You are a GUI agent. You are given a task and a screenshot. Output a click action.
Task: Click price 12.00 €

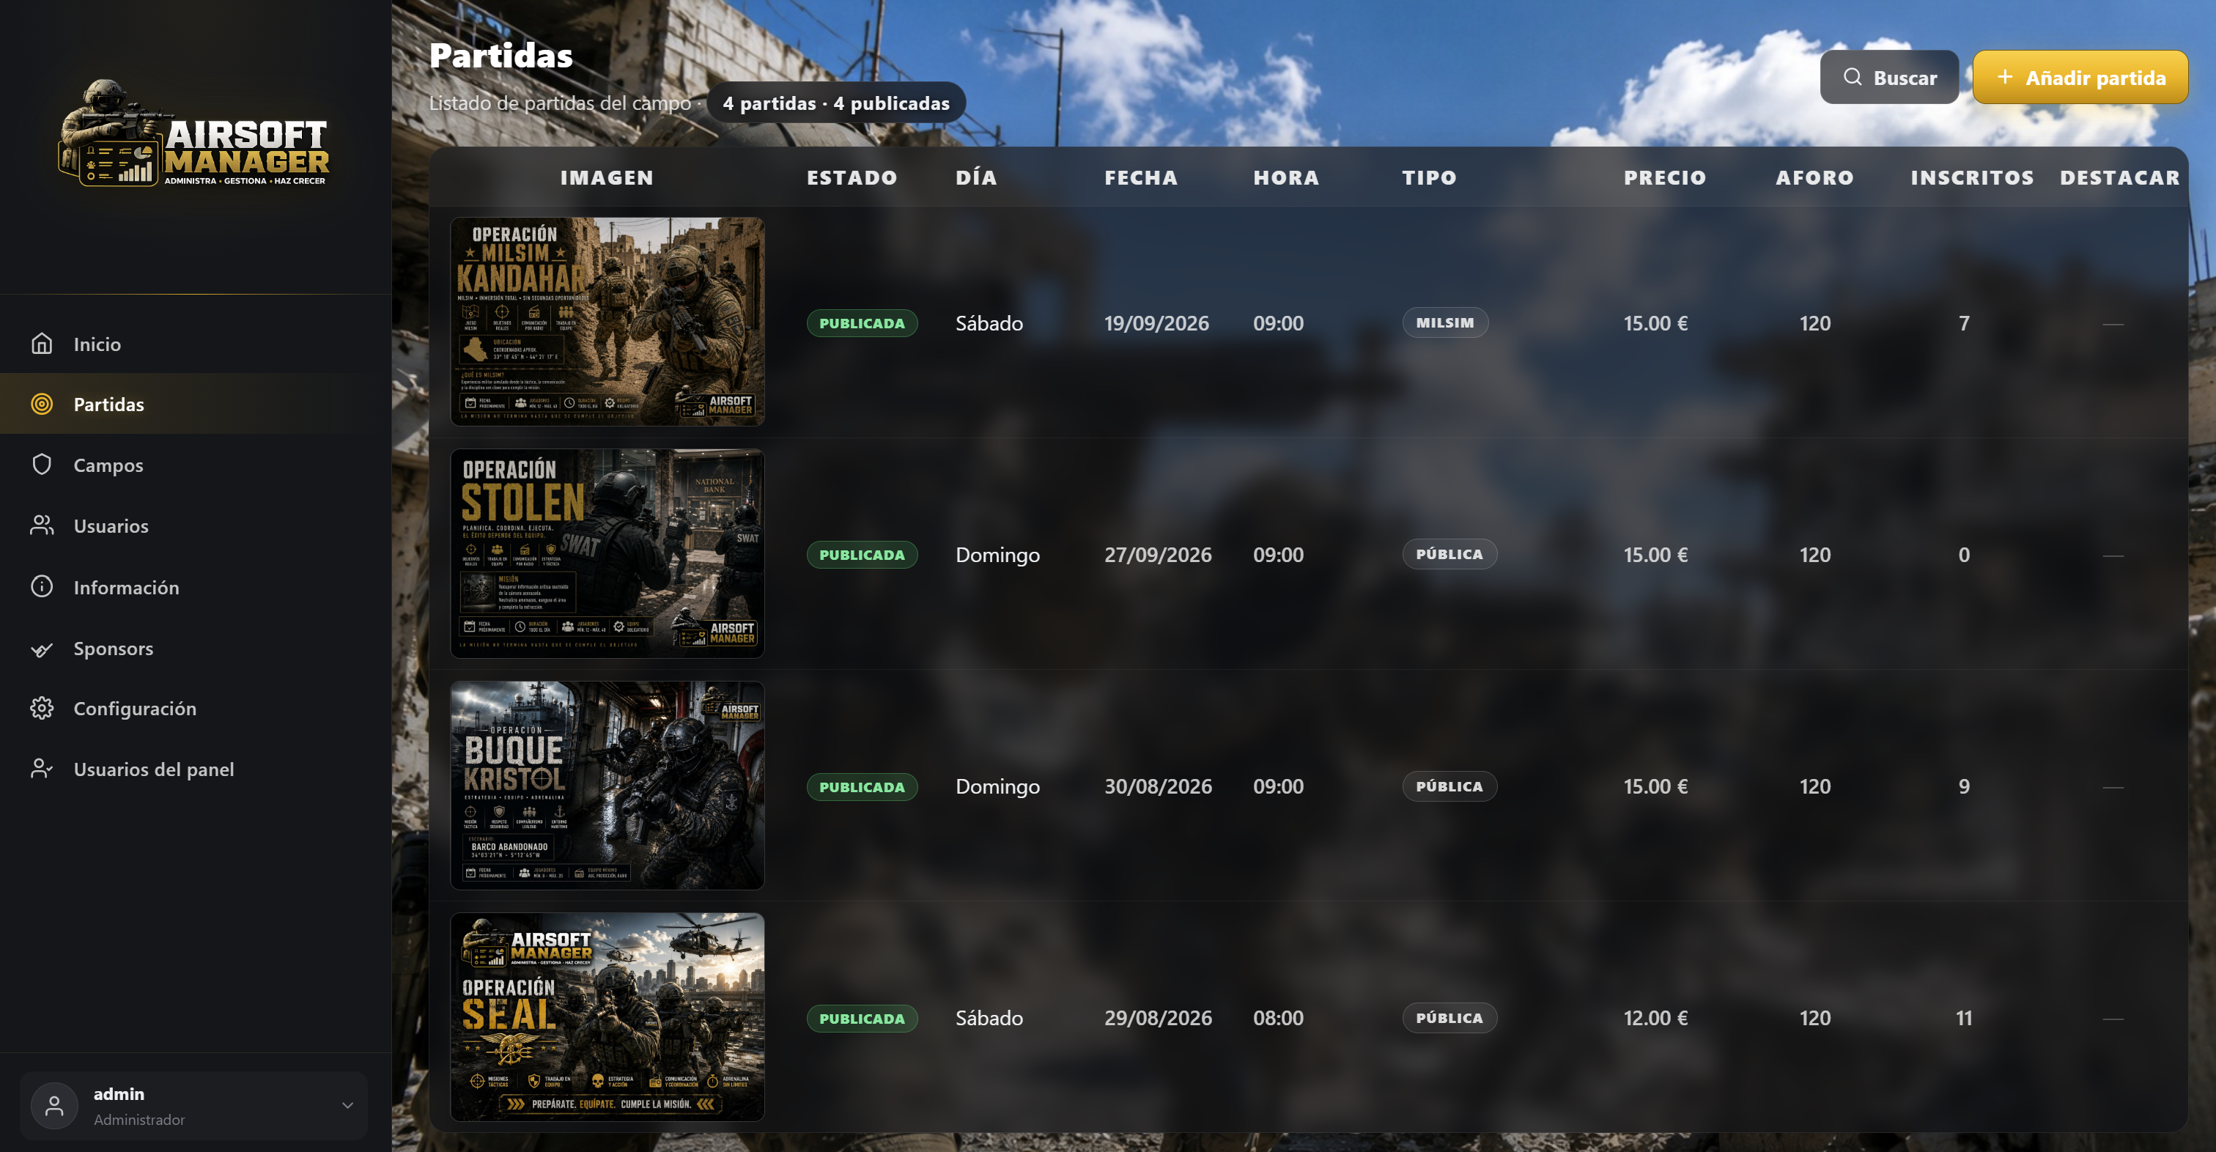(x=1655, y=1018)
